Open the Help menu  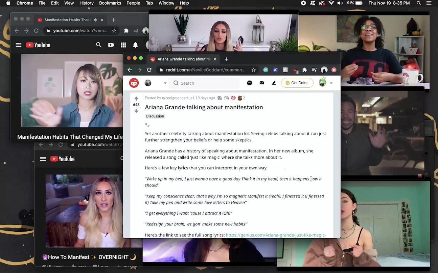pyautogui.click(x=184, y=3)
